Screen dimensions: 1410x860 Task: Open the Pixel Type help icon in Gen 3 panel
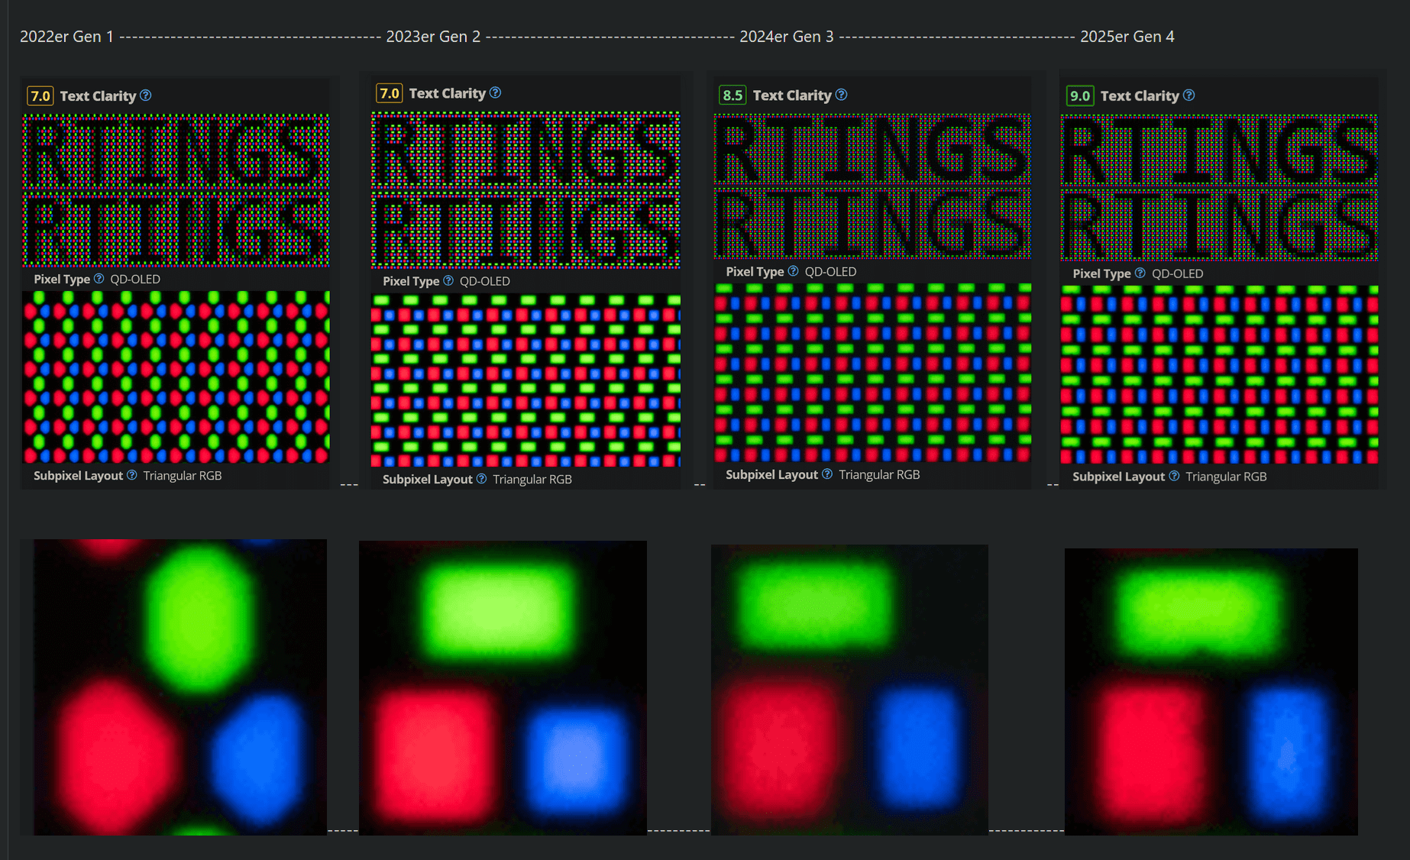click(x=793, y=271)
